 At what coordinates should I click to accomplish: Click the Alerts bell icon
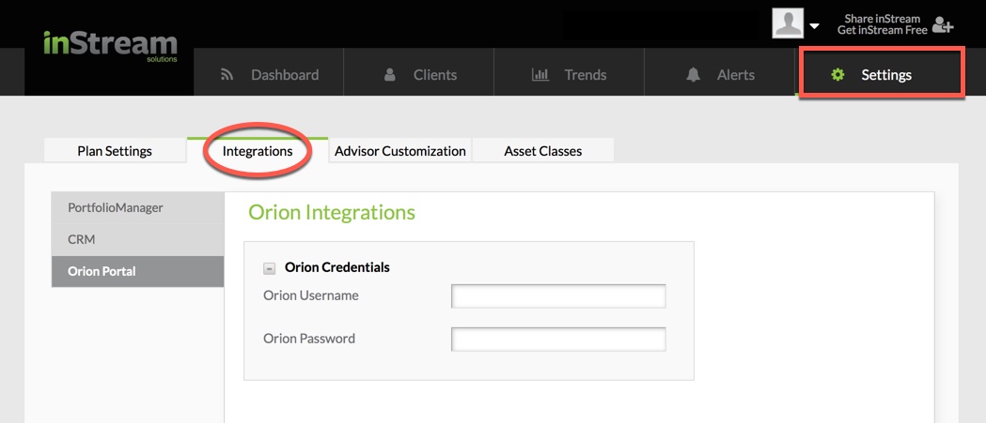coord(693,75)
